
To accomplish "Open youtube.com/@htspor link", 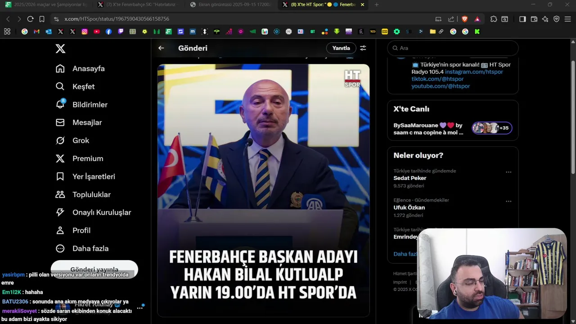I will coord(441,86).
